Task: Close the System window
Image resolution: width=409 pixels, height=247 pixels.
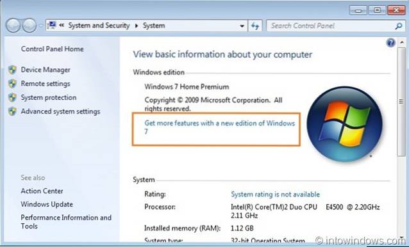Action: point(396,10)
